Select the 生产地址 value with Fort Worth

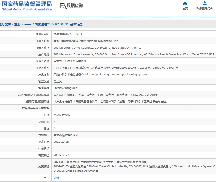point(134,54)
